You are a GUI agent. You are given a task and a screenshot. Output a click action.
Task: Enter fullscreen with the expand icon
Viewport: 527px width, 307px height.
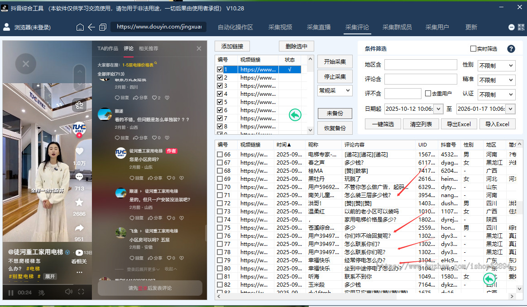[x=81, y=292]
